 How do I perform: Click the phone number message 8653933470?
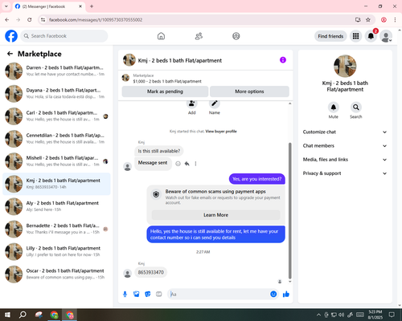pyautogui.click(x=151, y=272)
